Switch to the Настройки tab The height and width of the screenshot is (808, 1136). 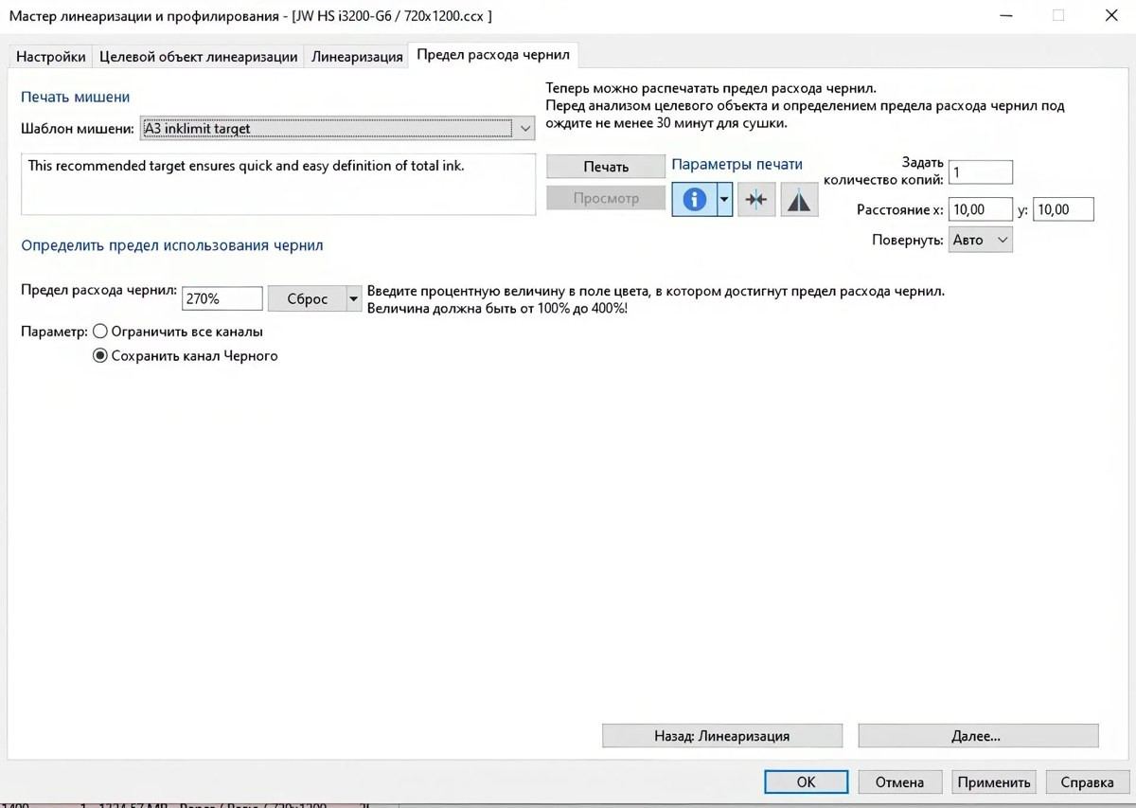tap(51, 57)
